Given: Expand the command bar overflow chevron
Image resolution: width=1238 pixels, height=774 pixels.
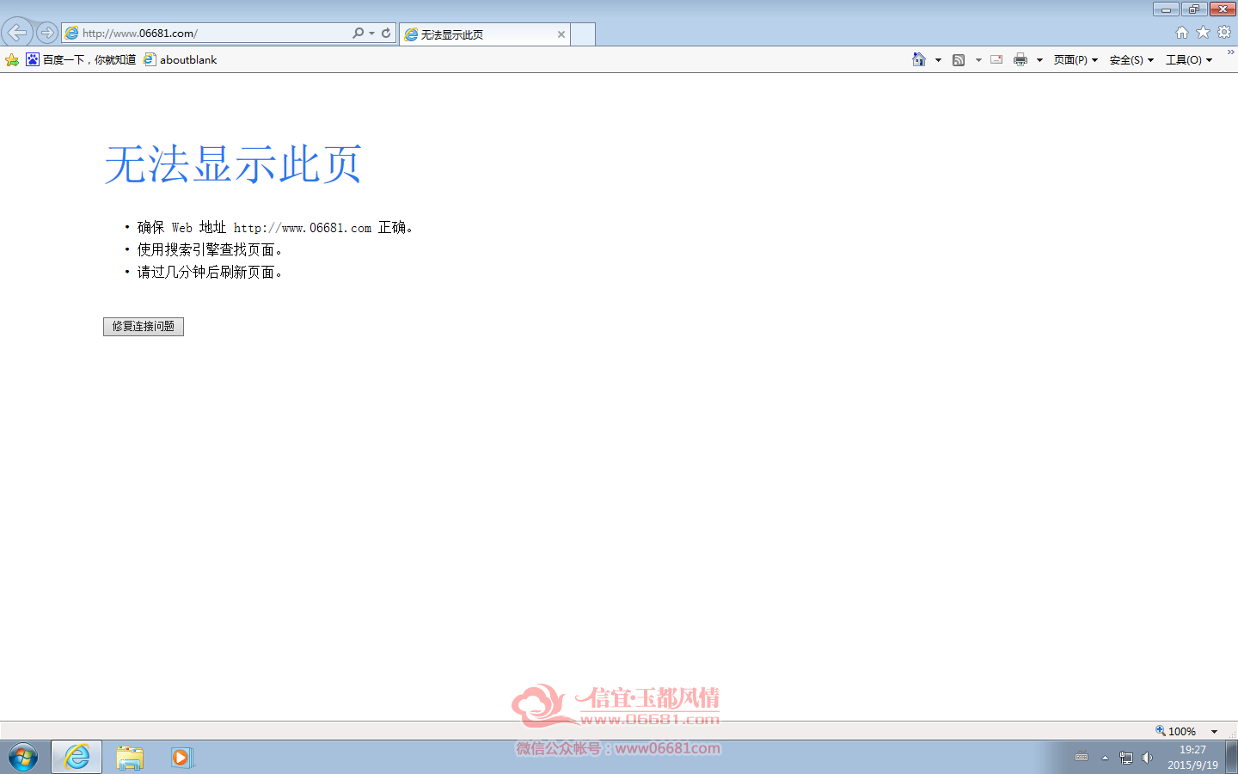Looking at the screenshot, I should (1230, 52).
